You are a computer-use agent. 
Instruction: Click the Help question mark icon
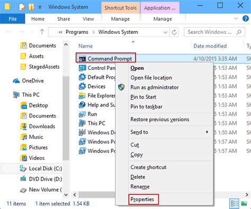coord(246,19)
